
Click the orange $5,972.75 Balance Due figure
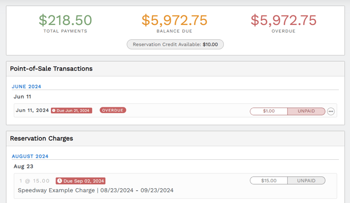pyautogui.click(x=174, y=20)
